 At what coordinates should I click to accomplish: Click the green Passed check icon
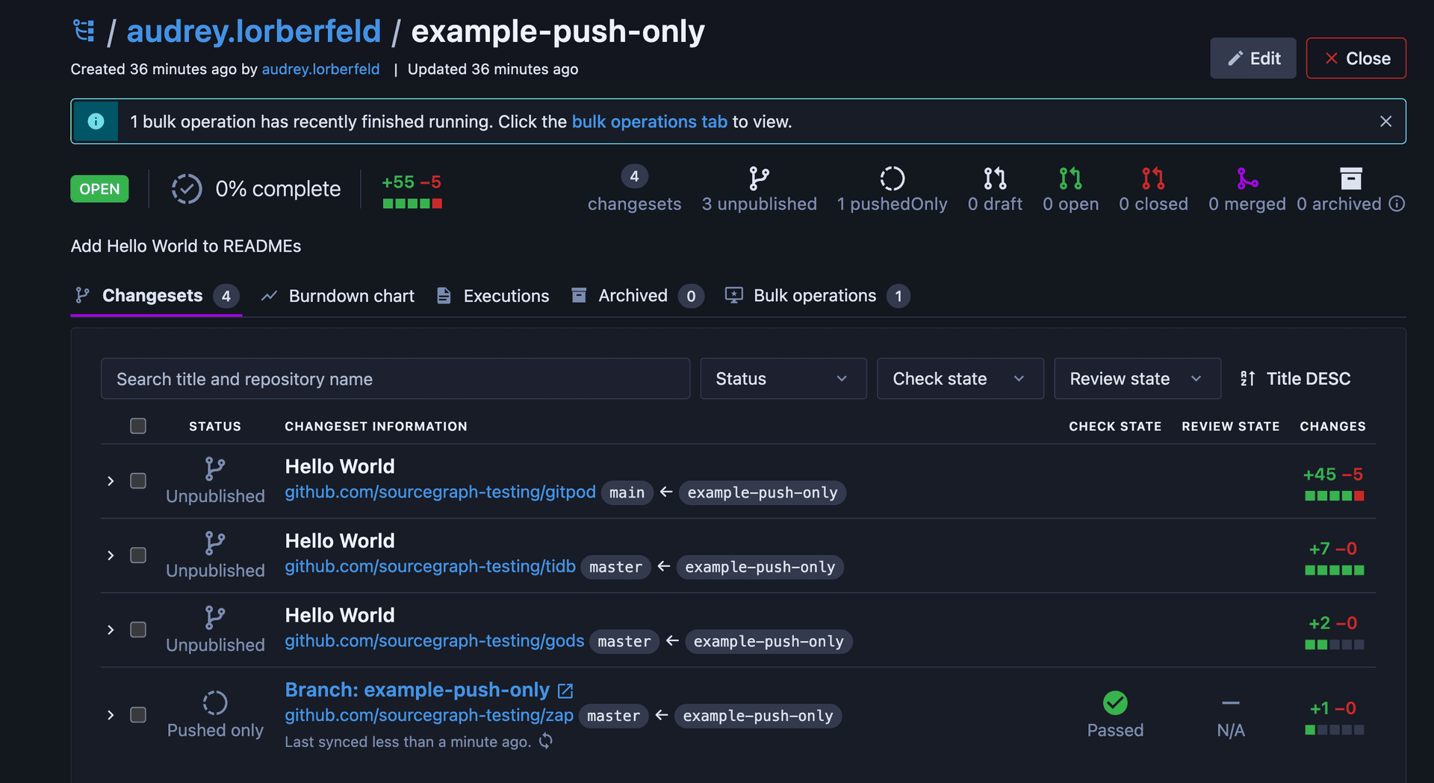(x=1115, y=702)
